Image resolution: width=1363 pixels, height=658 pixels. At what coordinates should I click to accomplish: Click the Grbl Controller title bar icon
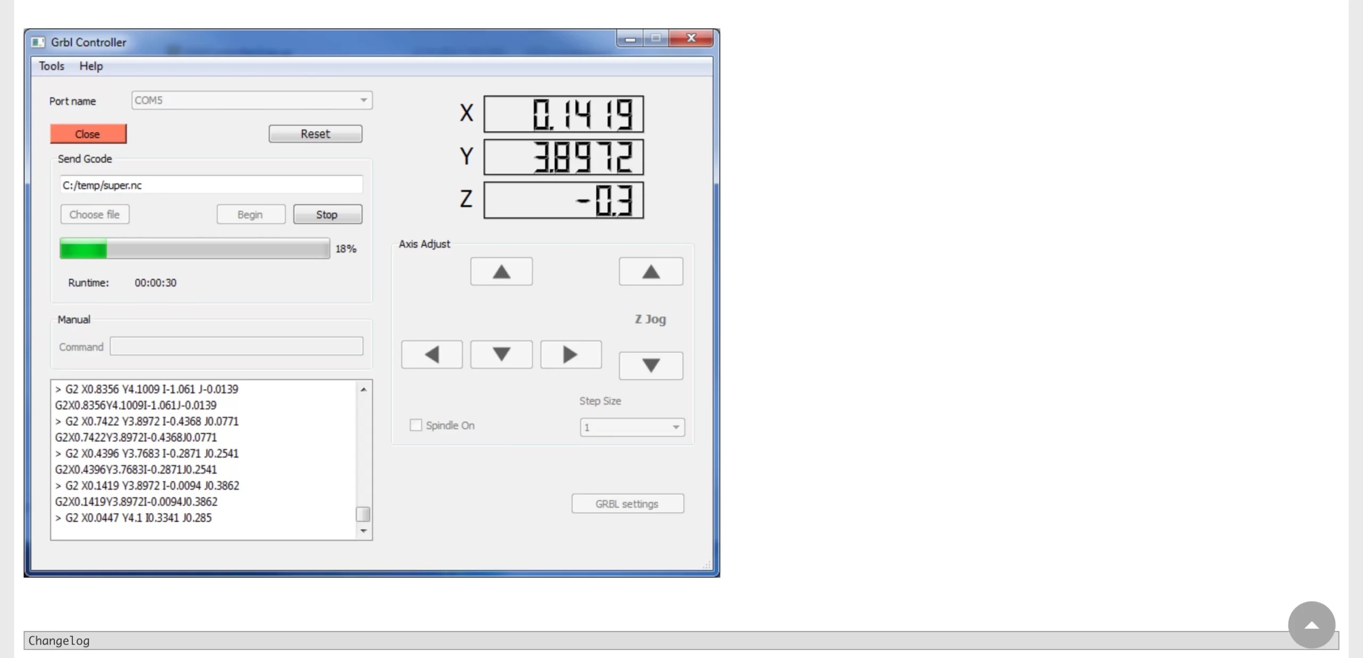(38, 41)
